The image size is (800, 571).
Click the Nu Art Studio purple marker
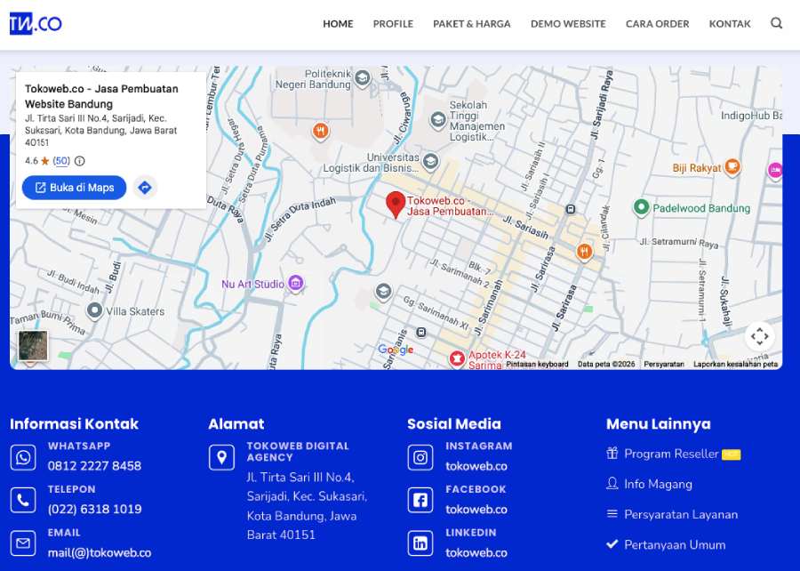(x=295, y=283)
